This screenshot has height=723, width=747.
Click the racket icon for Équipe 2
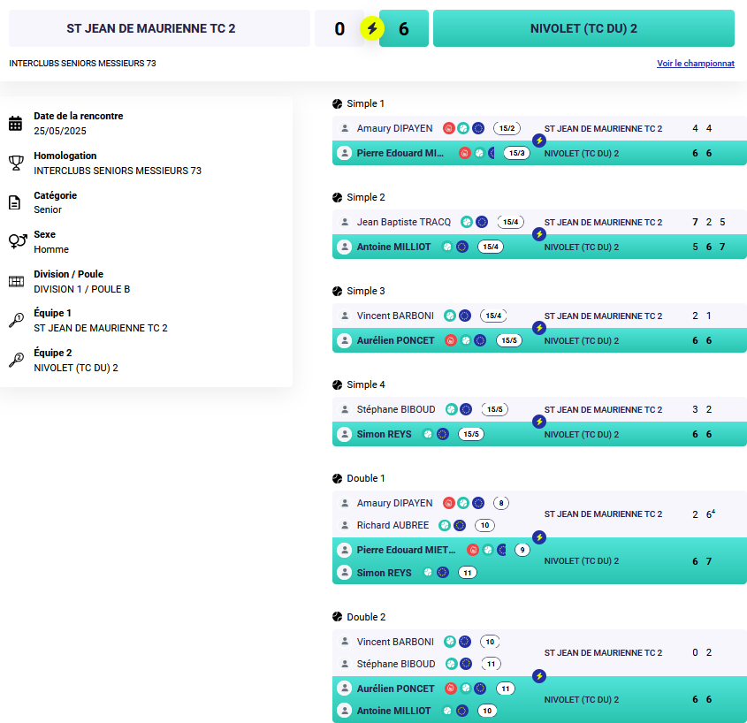pos(16,360)
